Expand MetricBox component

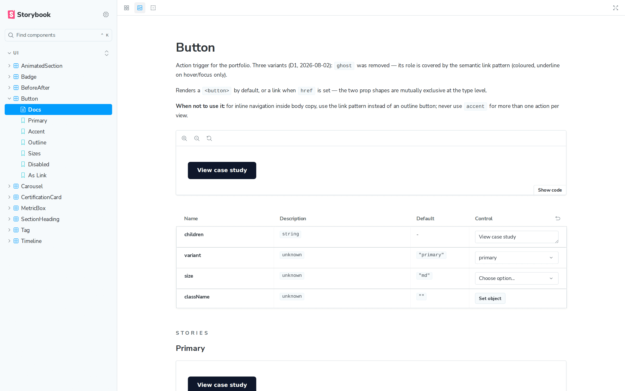tap(9, 208)
